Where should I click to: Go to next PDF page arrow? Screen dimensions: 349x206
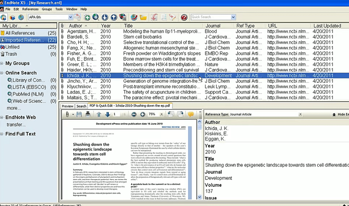(107, 114)
